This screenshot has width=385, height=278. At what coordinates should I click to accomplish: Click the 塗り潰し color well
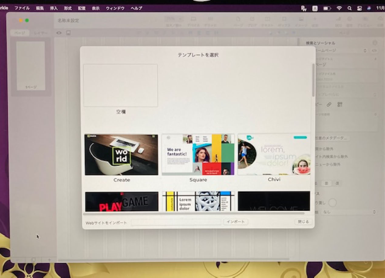click(x=332, y=203)
